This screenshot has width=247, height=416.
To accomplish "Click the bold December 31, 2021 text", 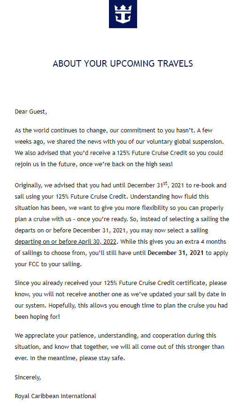I will [176, 253].
